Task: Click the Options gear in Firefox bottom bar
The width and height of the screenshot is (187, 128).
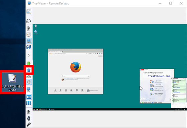Action: click(82, 90)
